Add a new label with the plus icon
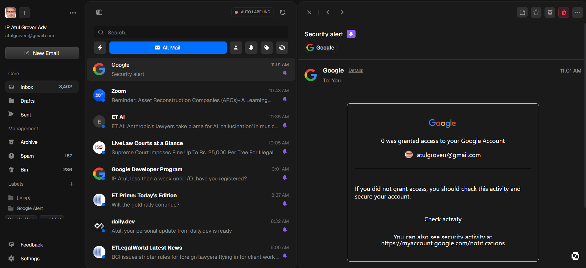The width and height of the screenshot is (586, 268). point(71,184)
